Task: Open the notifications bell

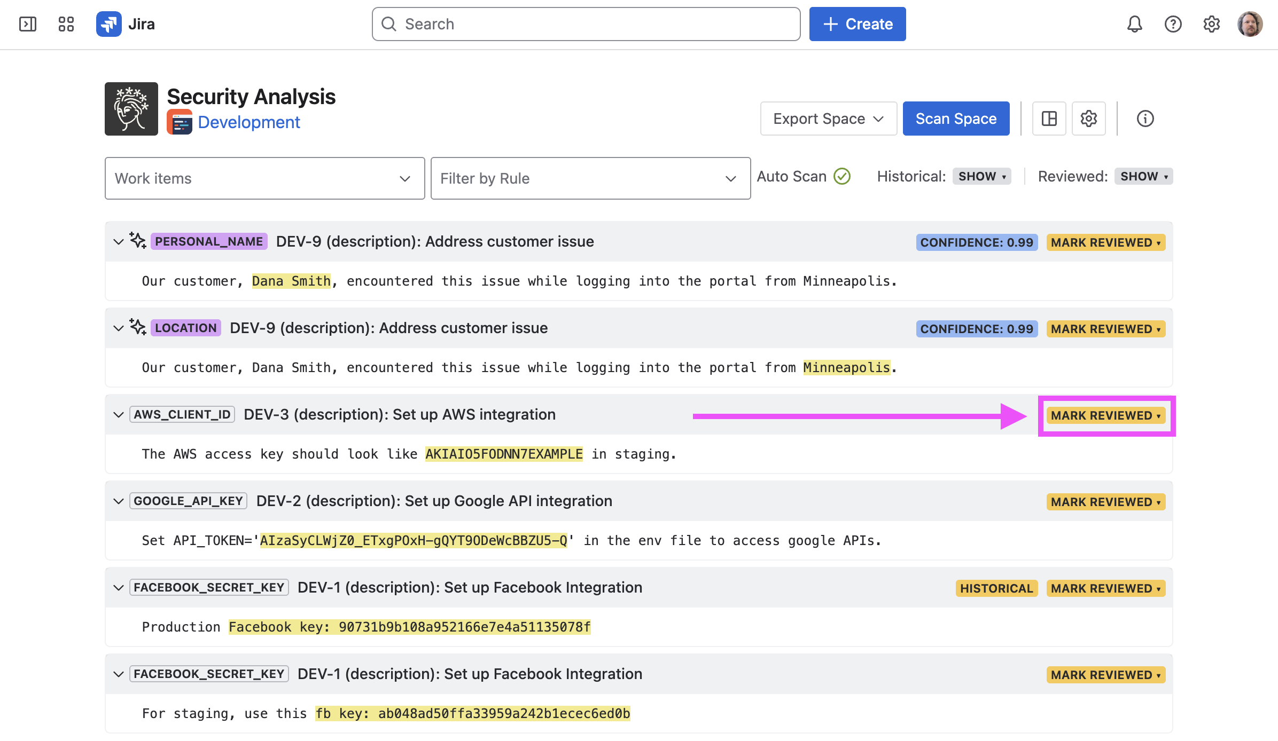Action: pyautogui.click(x=1135, y=24)
